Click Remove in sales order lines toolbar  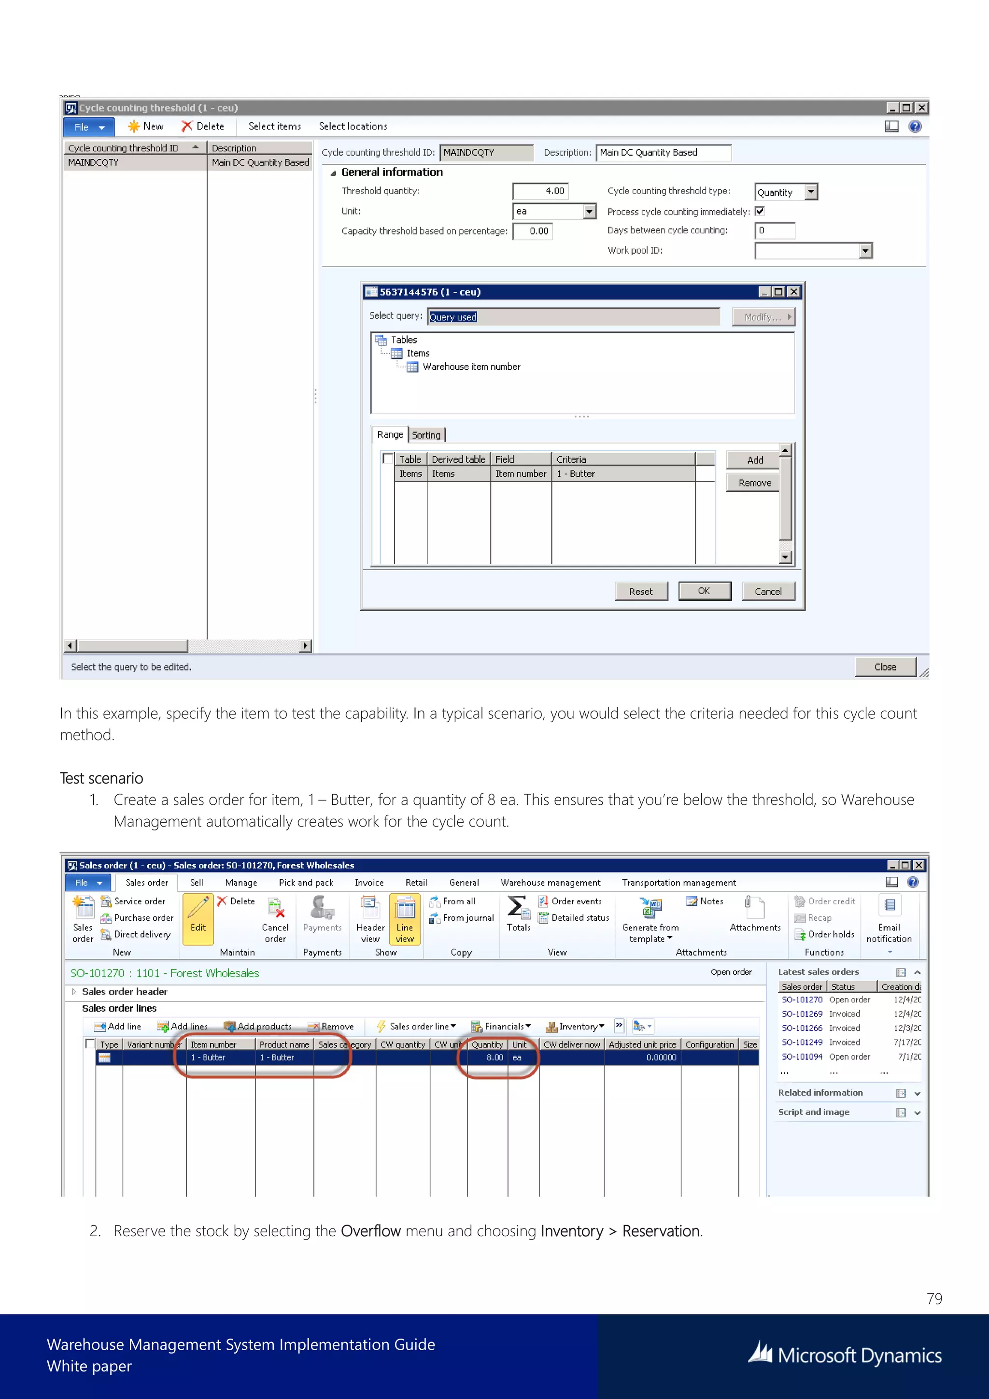click(x=331, y=1026)
